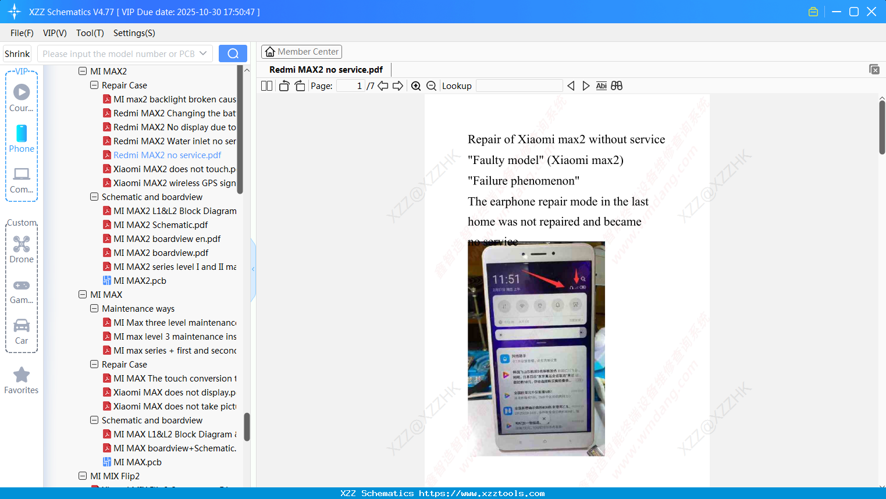This screenshot has height=499, width=886.
Task: Collapse the MI MAX tree node
Action: pos(83,295)
